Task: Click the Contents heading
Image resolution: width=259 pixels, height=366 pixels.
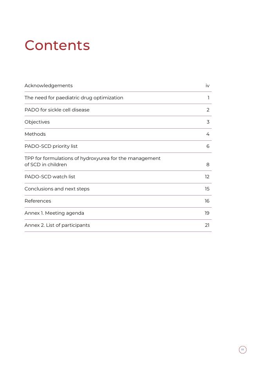Action: pos(57,45)
